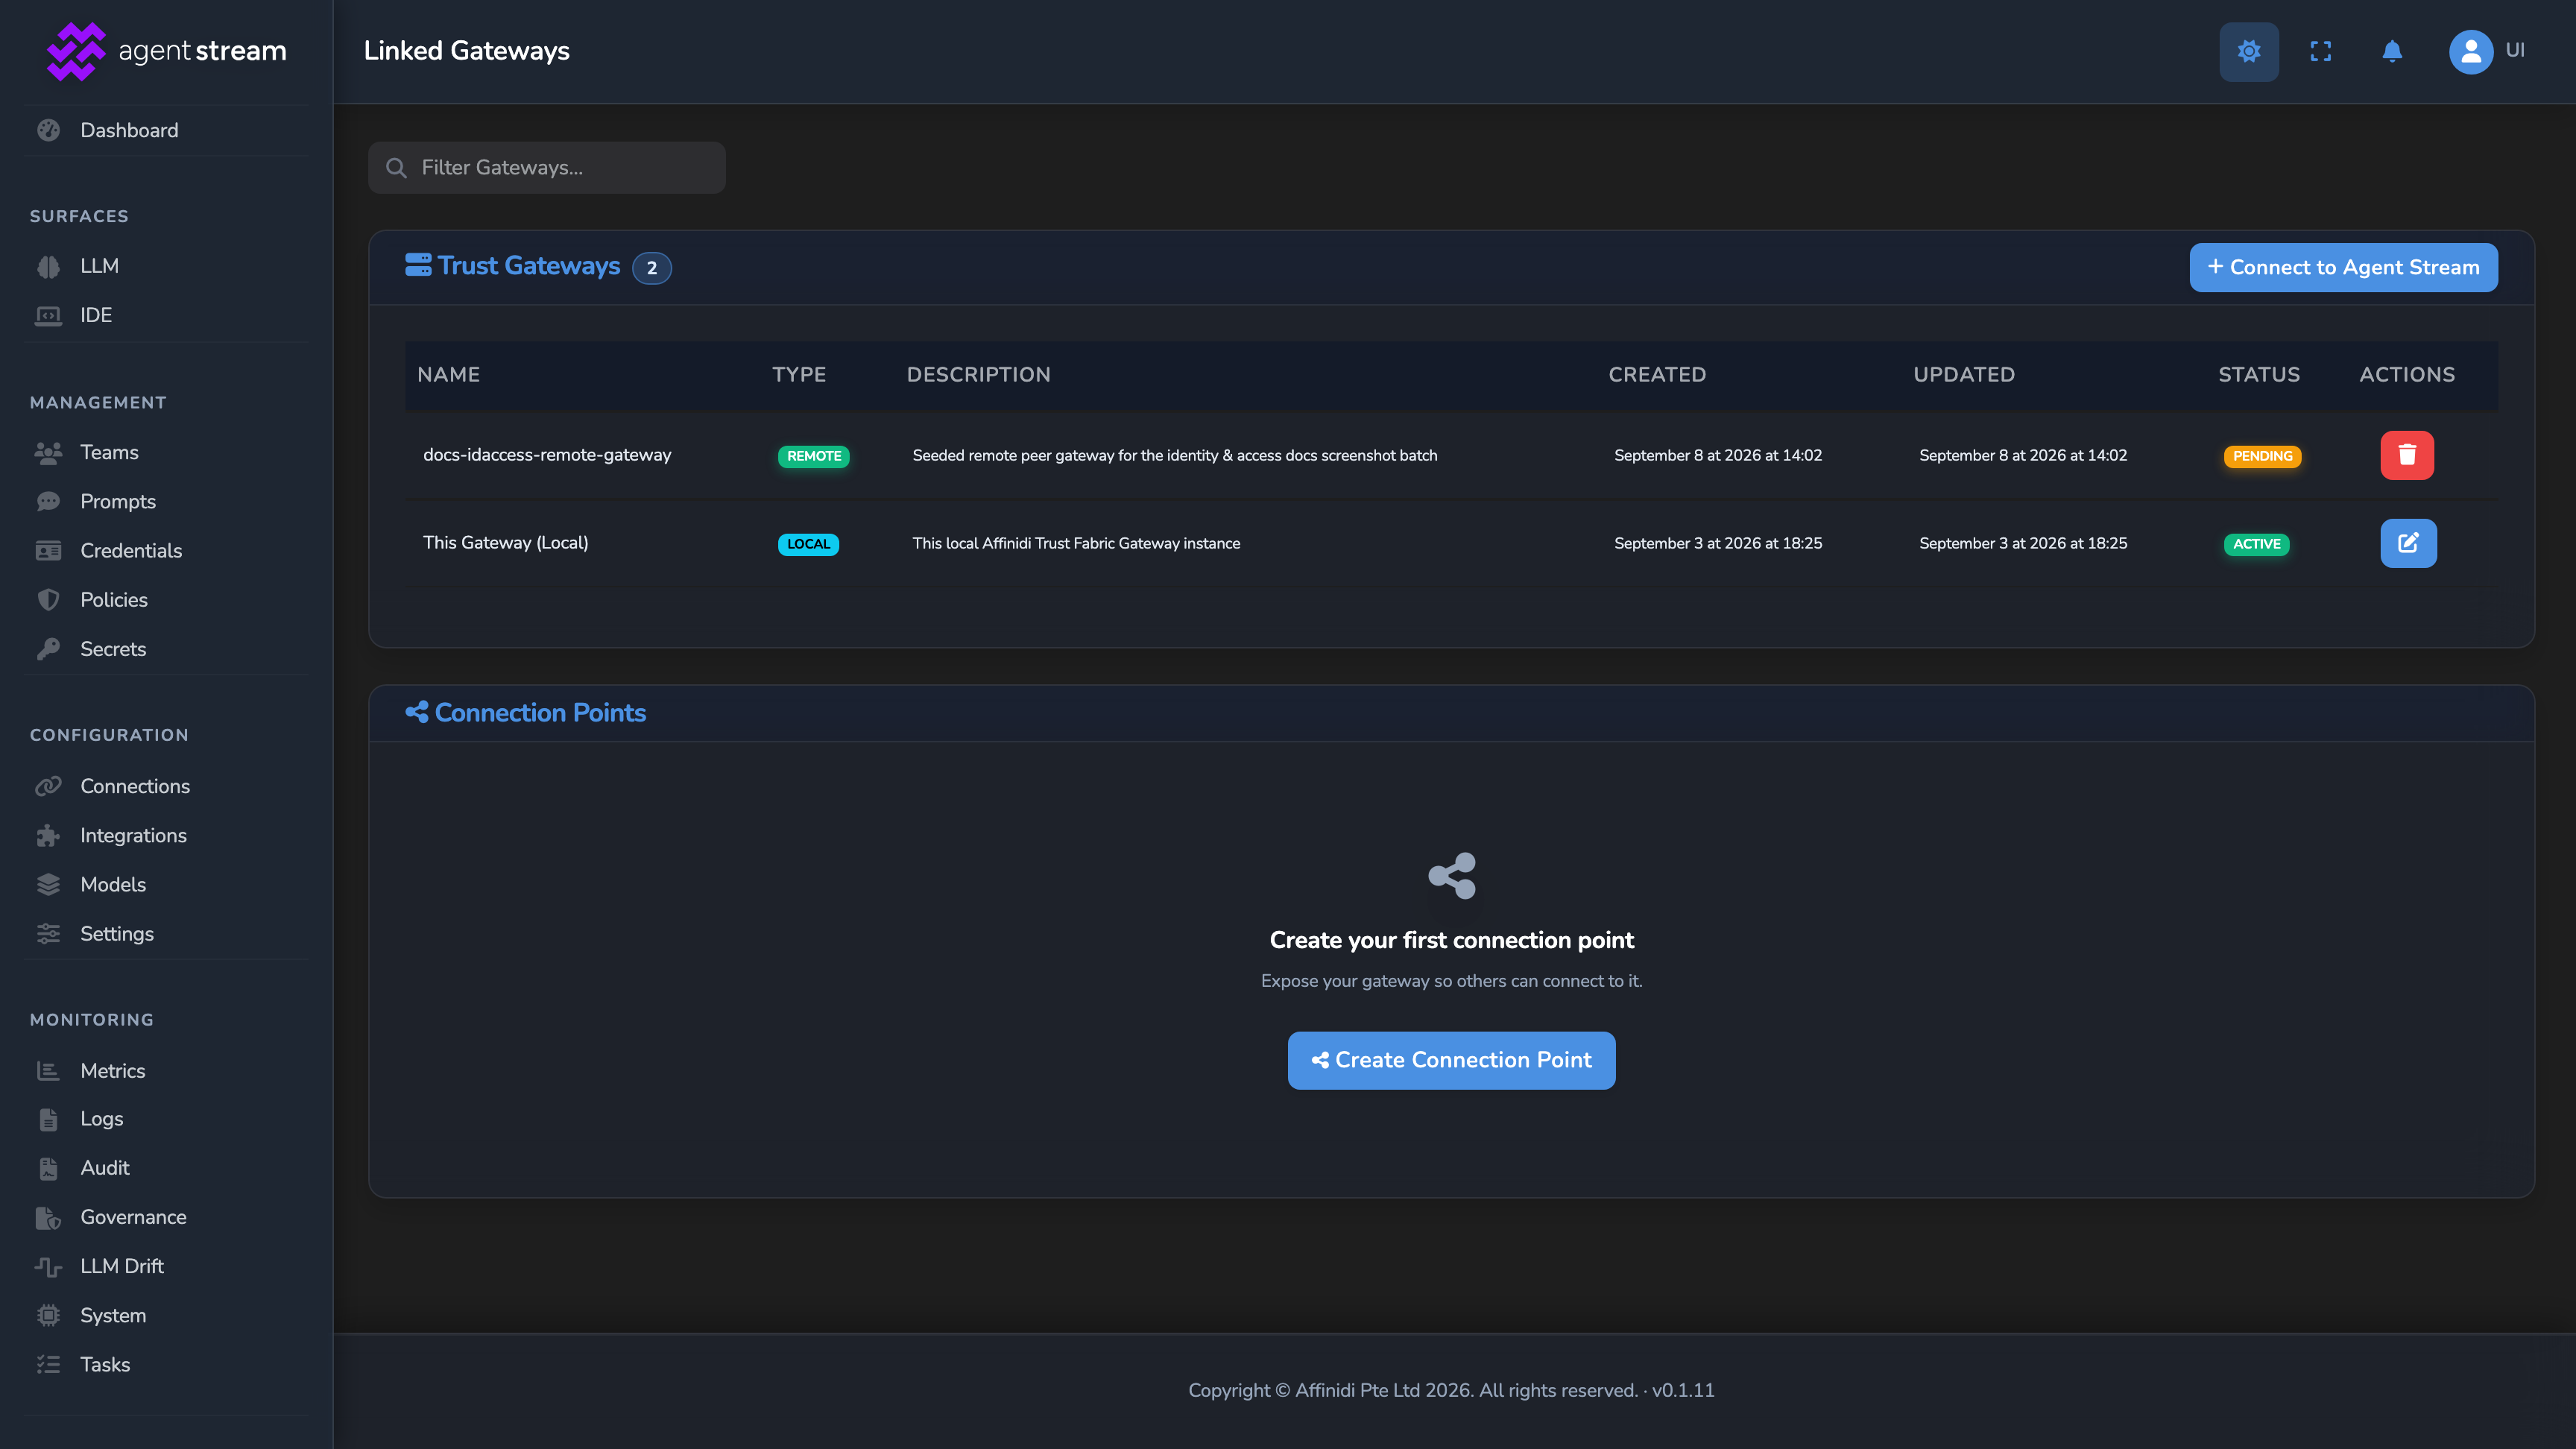Focus the Filter Gateways search field
The width and height of the screenshot is (2576, 1449).
tap(547, 167)
